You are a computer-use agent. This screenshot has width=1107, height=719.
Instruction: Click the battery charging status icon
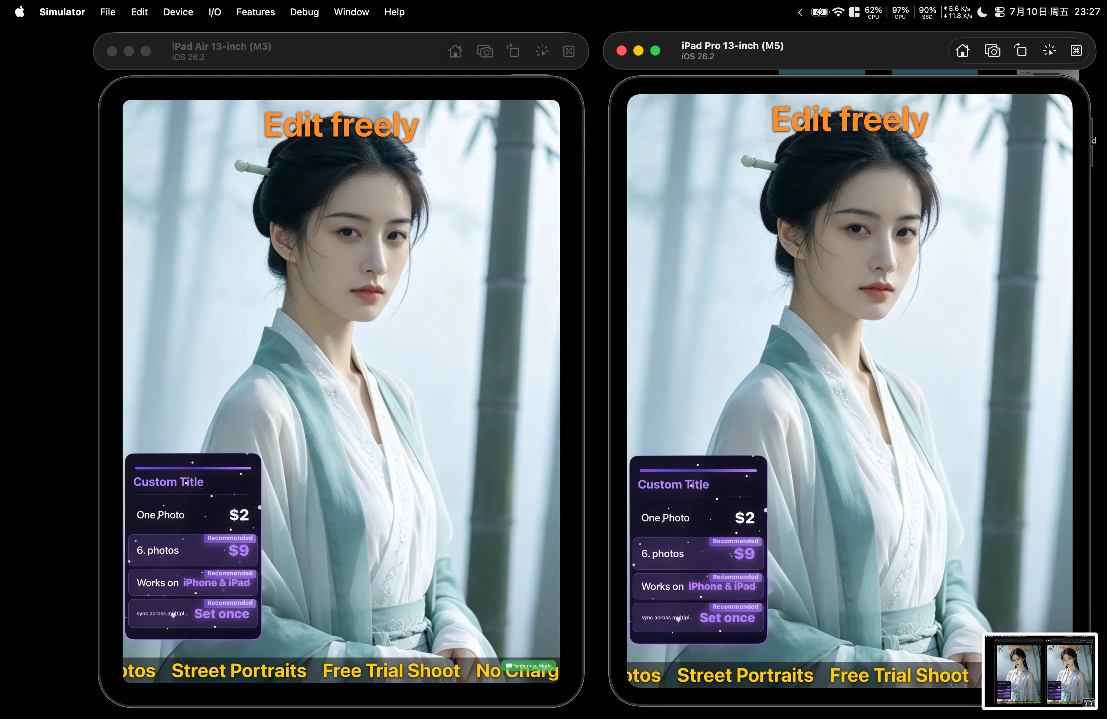click(820, 12)
